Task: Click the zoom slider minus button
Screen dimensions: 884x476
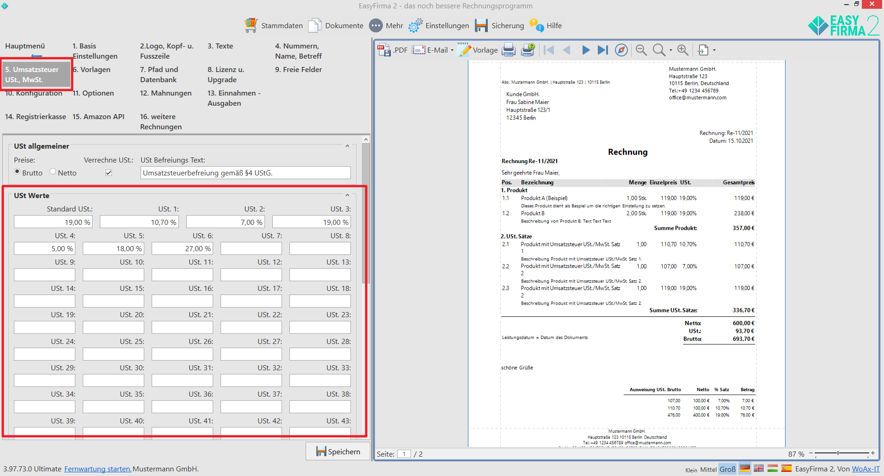Action: [810, 453]
